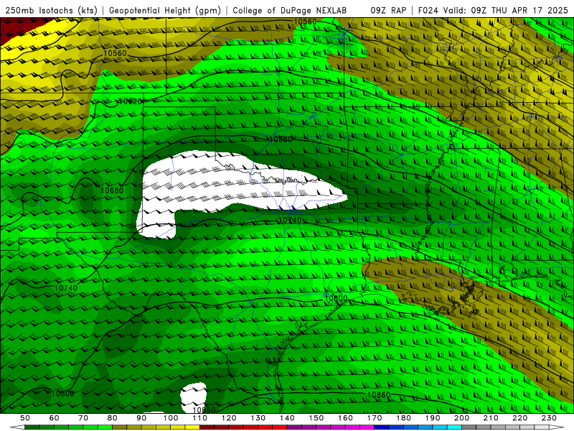Click the 210 tick on the color scale
Screen dimensions: 574x431
(x=491, y=418)
